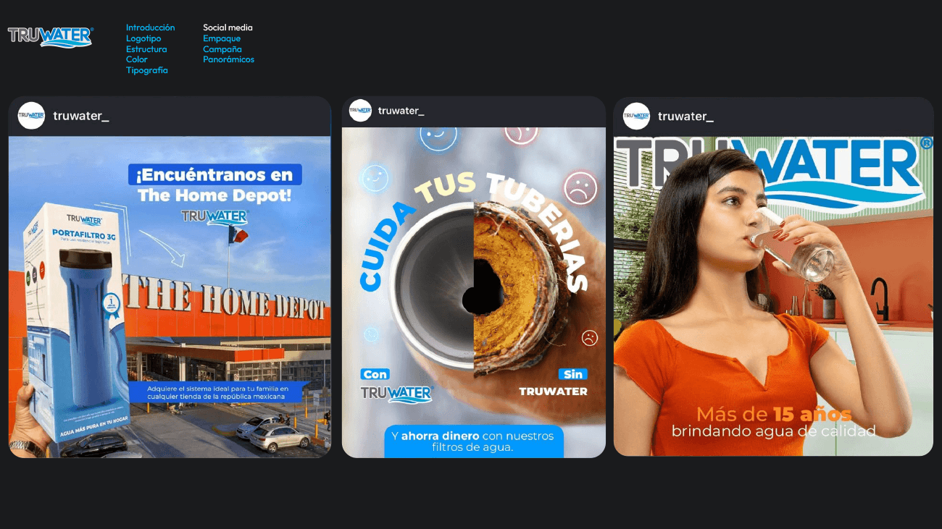
Task: Click the white TRUWATER wordmark below 'Sin'
Action: tap(553, 392)
